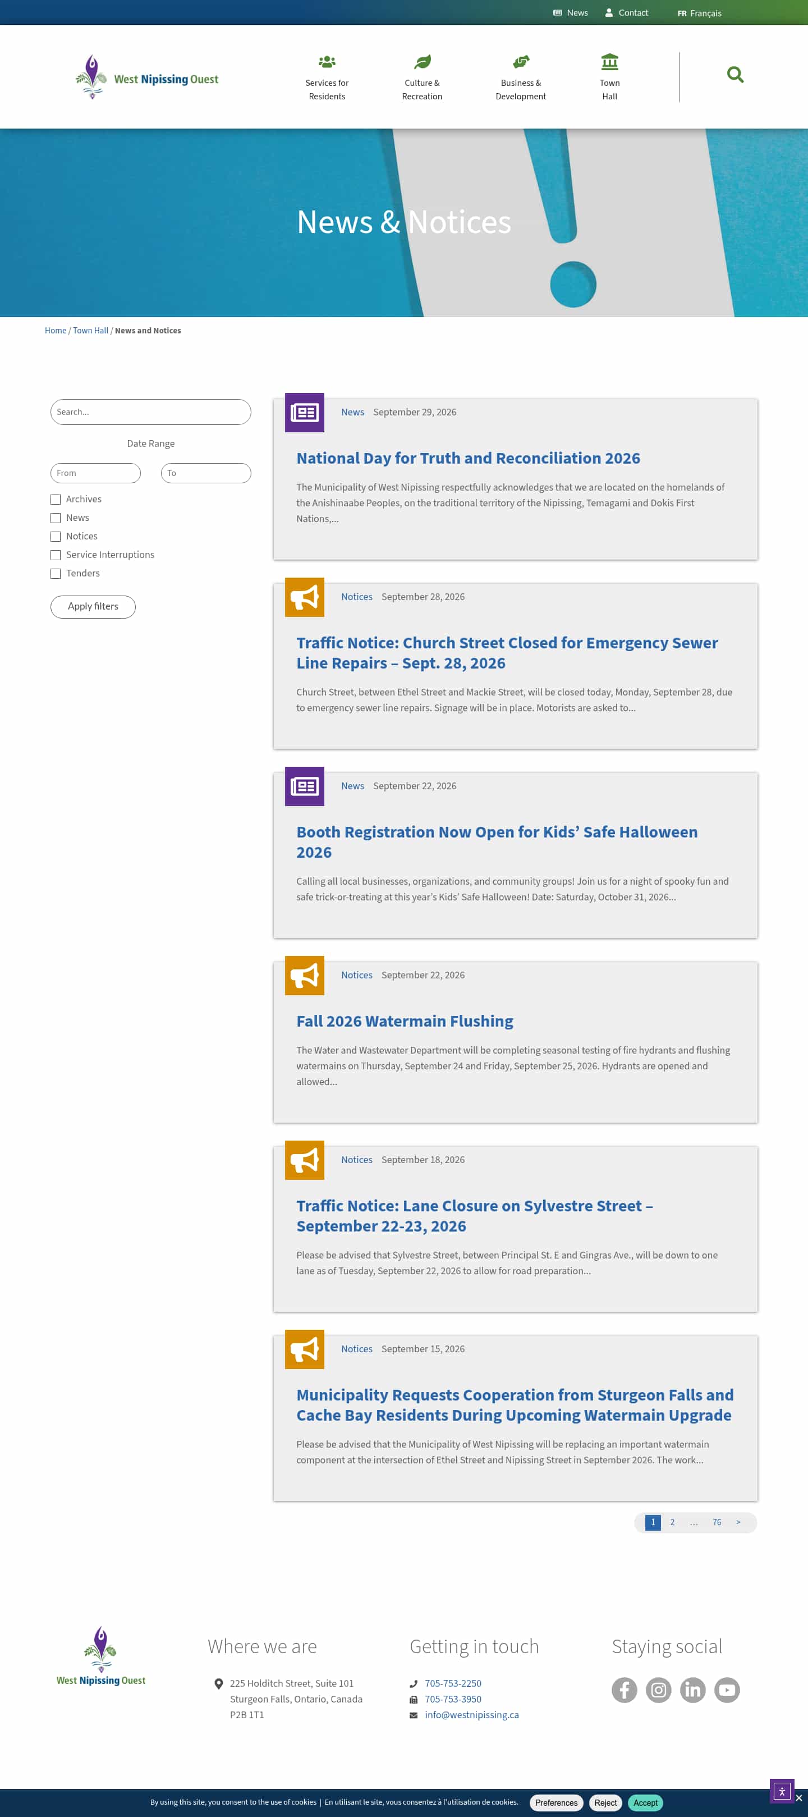Open the site search magnifier
The width and height of the screenshot is (808, 1817).
coord(734,74)
